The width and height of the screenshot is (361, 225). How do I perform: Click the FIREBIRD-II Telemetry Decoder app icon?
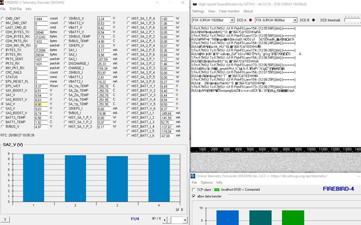point(2,2)
